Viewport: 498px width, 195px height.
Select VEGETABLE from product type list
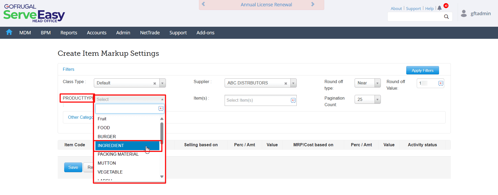[127, 172]
